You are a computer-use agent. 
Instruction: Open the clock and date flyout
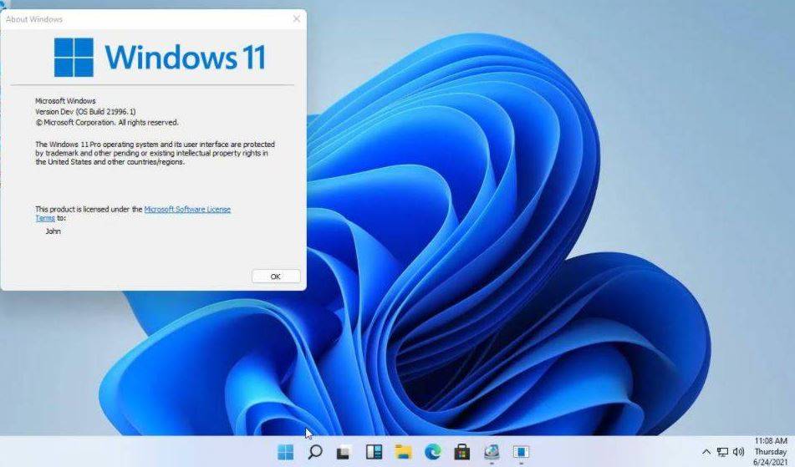point(770,451)
